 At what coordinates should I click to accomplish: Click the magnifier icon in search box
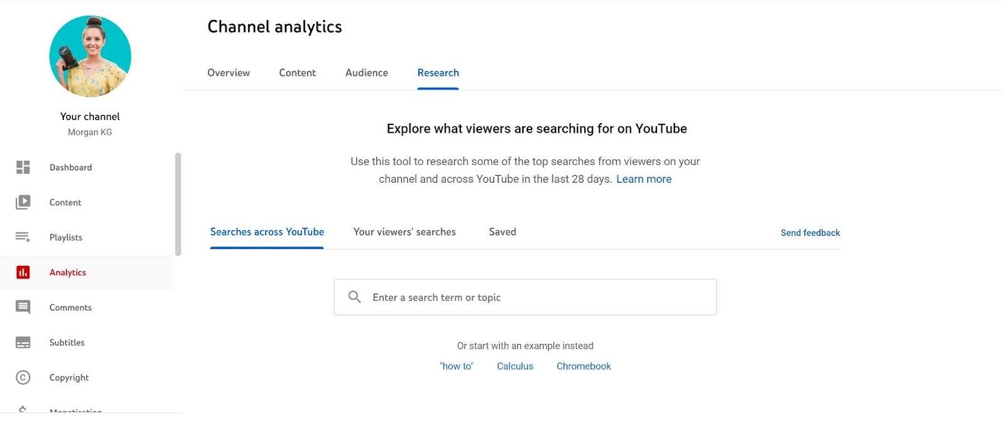[x=354, y=297]
